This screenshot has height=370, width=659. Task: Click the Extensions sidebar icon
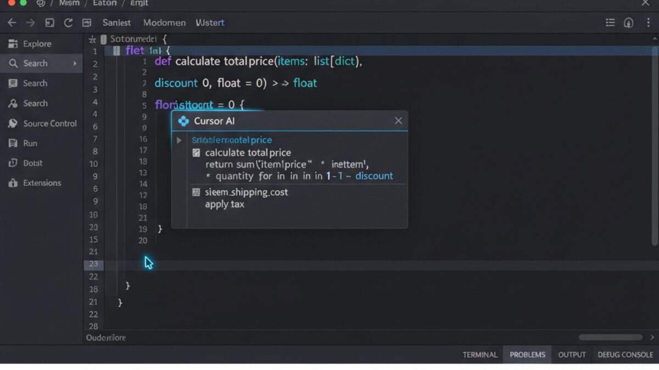pos(13,183)
